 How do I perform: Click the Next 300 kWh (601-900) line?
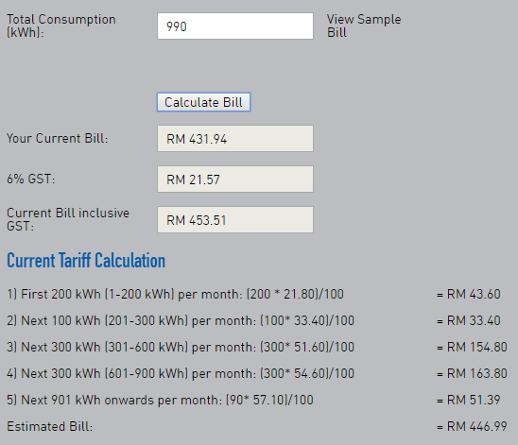tap(181, 373)
